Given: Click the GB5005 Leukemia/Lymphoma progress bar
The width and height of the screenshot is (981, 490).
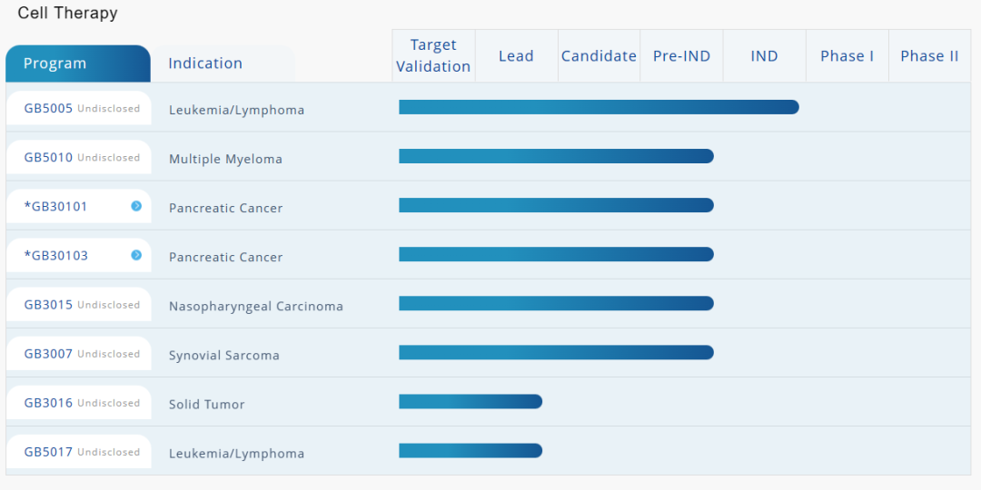Looking at the screenshot, I should pyautogui.click(x=599, y=107).
